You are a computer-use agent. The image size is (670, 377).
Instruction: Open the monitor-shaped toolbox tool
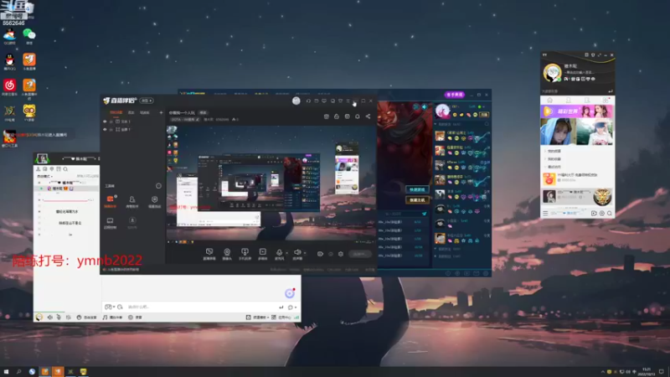pos(110,223)
